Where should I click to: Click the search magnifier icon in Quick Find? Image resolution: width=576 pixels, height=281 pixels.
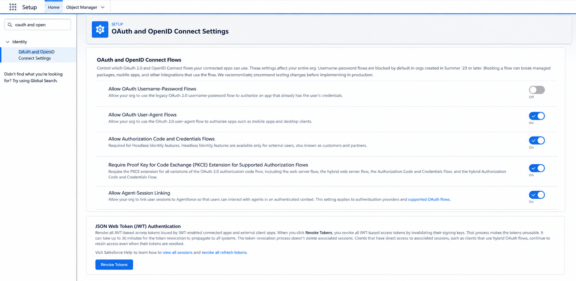(10, 25)
